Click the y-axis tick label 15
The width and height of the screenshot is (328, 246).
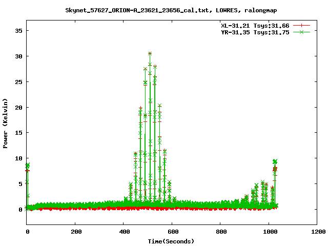[18, 133]
